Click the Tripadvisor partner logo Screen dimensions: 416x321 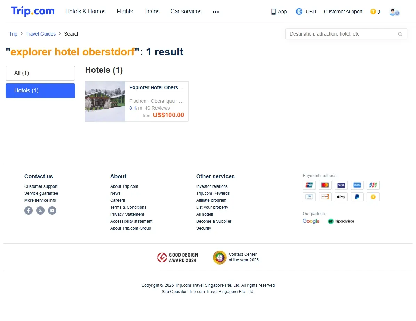tap(341, 221)
